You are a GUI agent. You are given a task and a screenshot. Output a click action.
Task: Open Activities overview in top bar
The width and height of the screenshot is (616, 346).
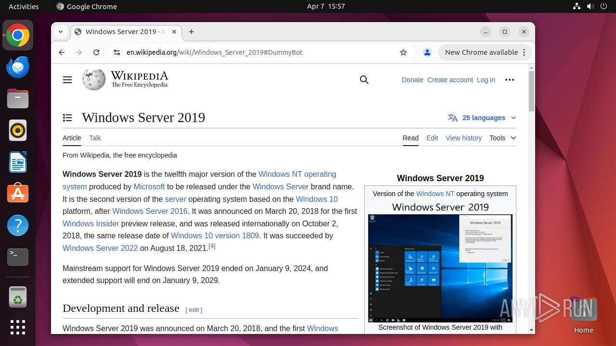click(x=24, y=6)
